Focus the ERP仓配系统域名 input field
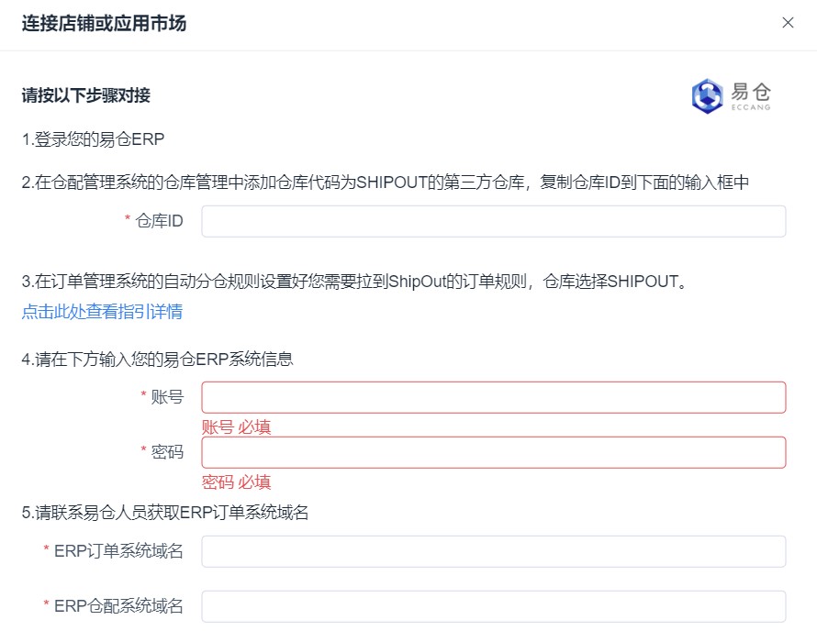817x631 pixels. point(494,606)
